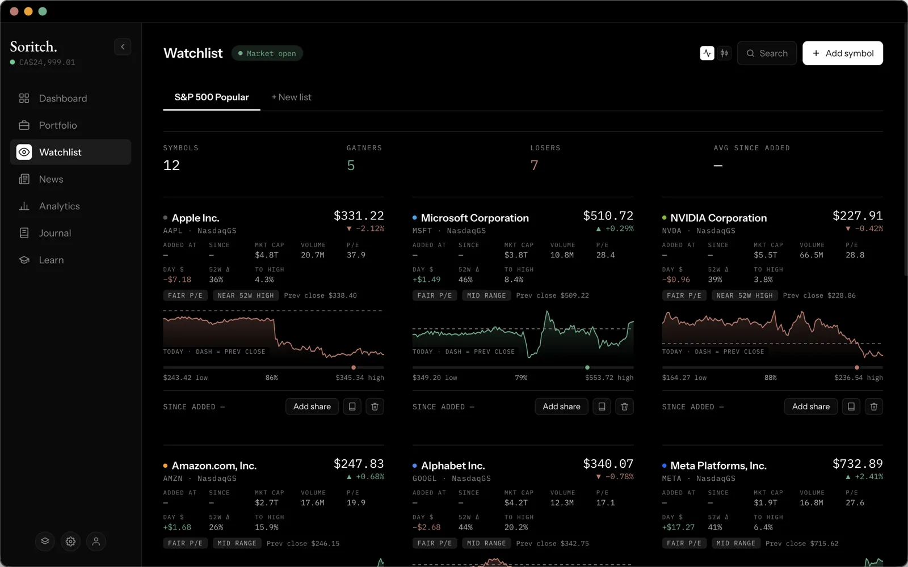Click the Market open status badge
Image resolution: width=908 pixels, height=567 pixels.
coord(267,53)
